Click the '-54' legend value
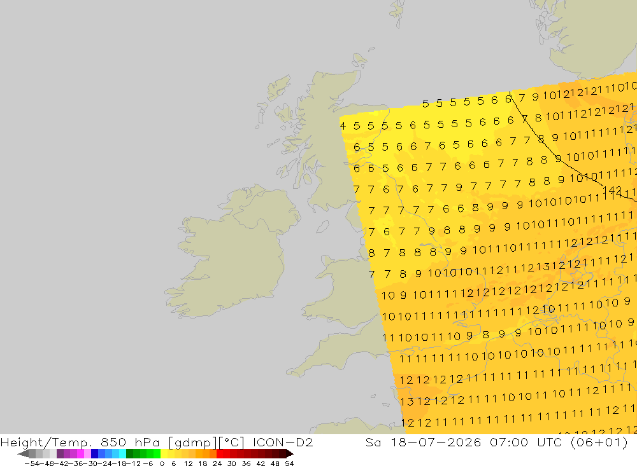 (31, 463)
